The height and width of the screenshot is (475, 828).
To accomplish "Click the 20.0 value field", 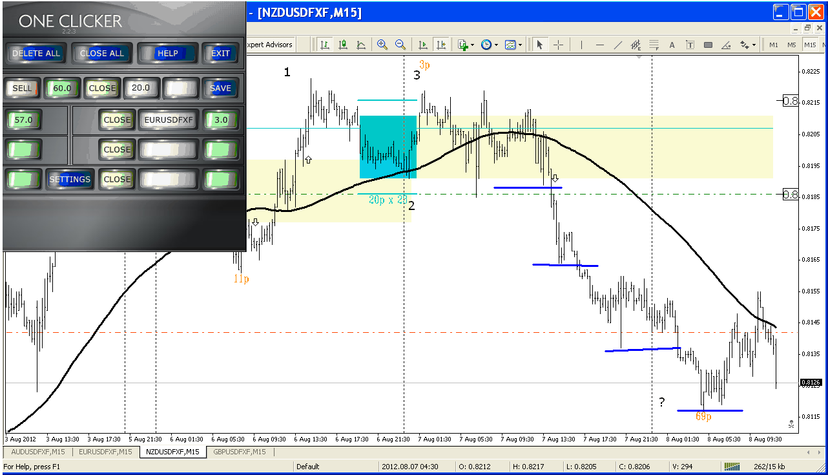I will point(141,88).
